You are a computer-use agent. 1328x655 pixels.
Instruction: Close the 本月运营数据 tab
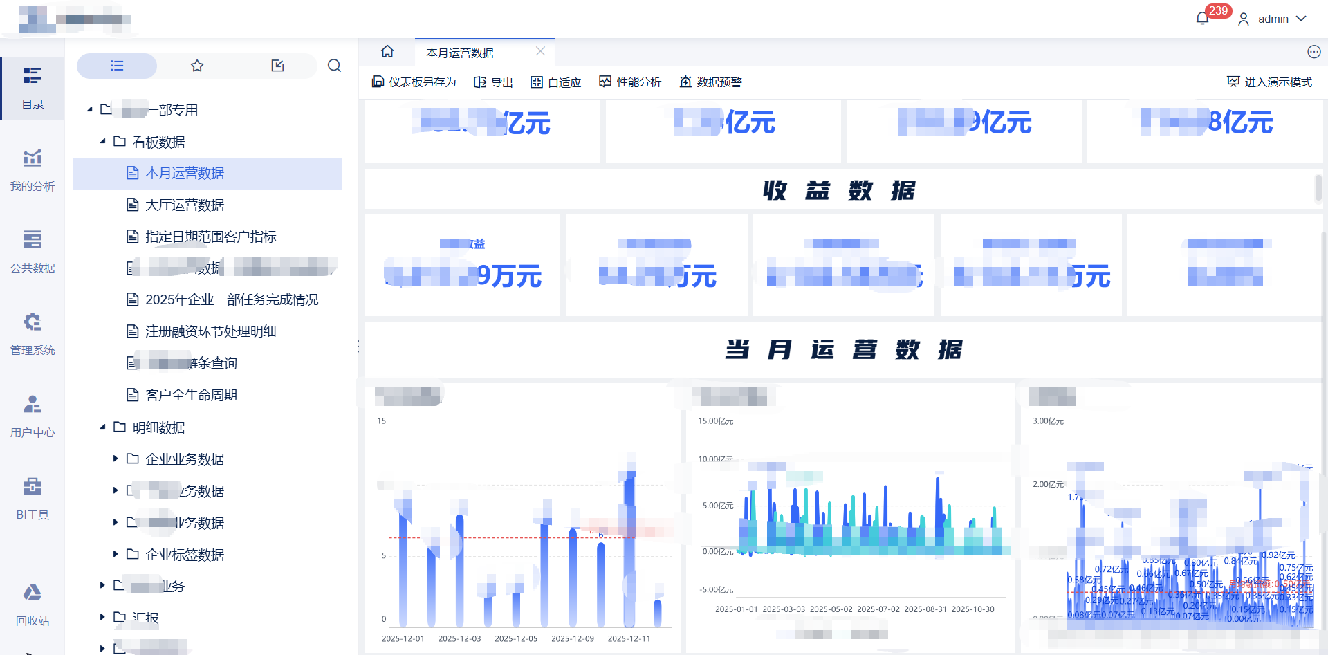[x=540, y=52]
